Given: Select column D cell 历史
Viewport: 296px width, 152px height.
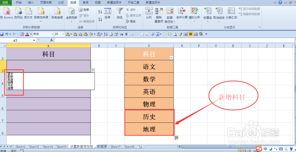Looking at the screenshot, I should click(x=149, y=116).
